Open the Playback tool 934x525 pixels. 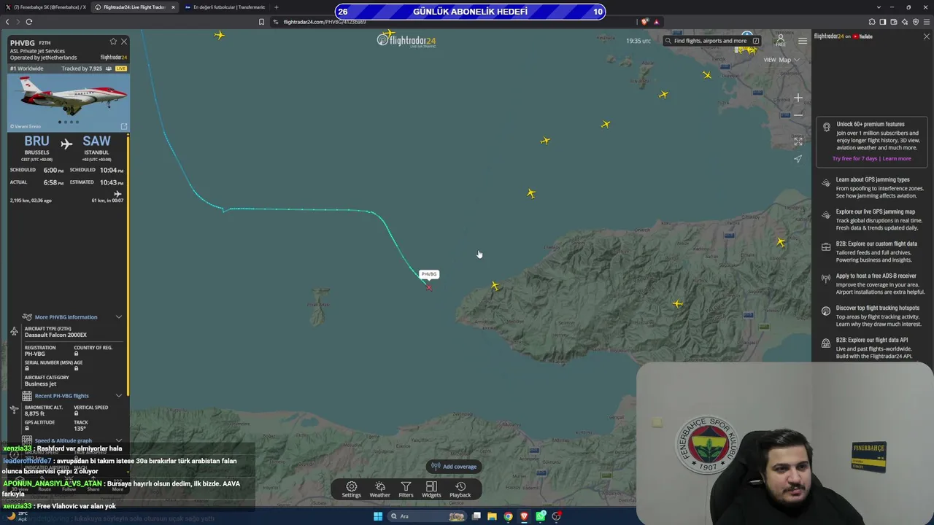[x=460, y=489]
